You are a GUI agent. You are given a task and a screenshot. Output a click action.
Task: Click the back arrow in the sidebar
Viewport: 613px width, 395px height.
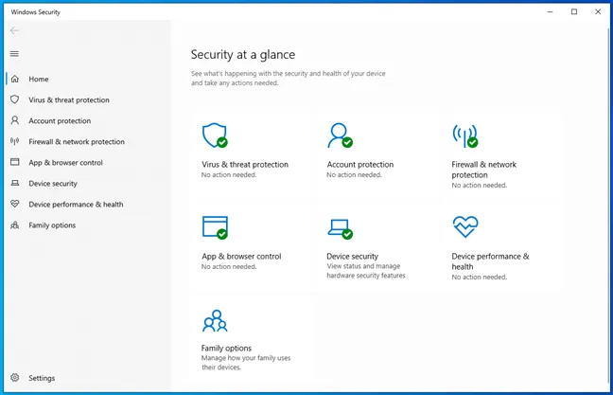click(x=14, y=30)
